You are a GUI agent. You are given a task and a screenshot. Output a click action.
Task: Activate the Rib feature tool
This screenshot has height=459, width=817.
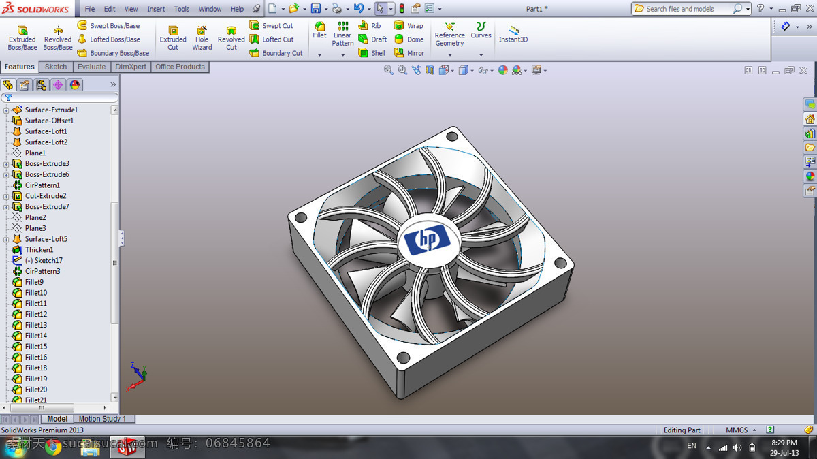pyautogui.click(x=370, y=26)
